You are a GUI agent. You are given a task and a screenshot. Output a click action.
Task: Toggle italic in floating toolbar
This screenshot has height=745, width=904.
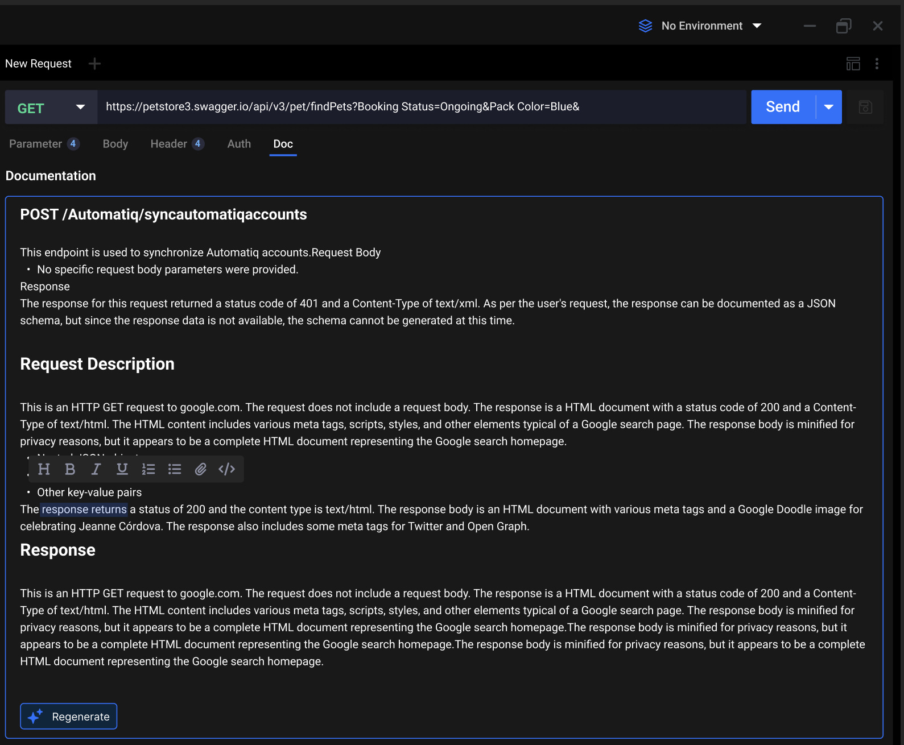(x=96, y=469)
